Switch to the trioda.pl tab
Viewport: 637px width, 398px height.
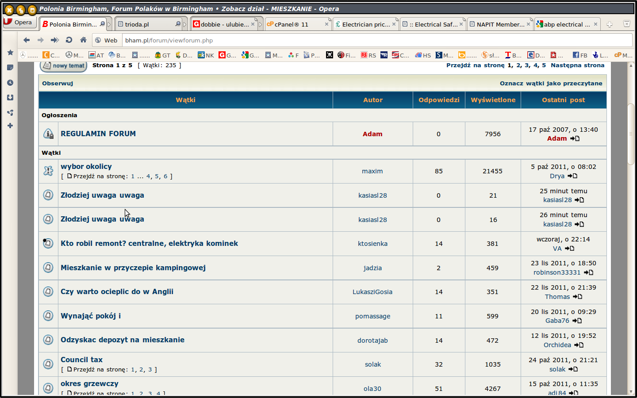coord(146,24)
